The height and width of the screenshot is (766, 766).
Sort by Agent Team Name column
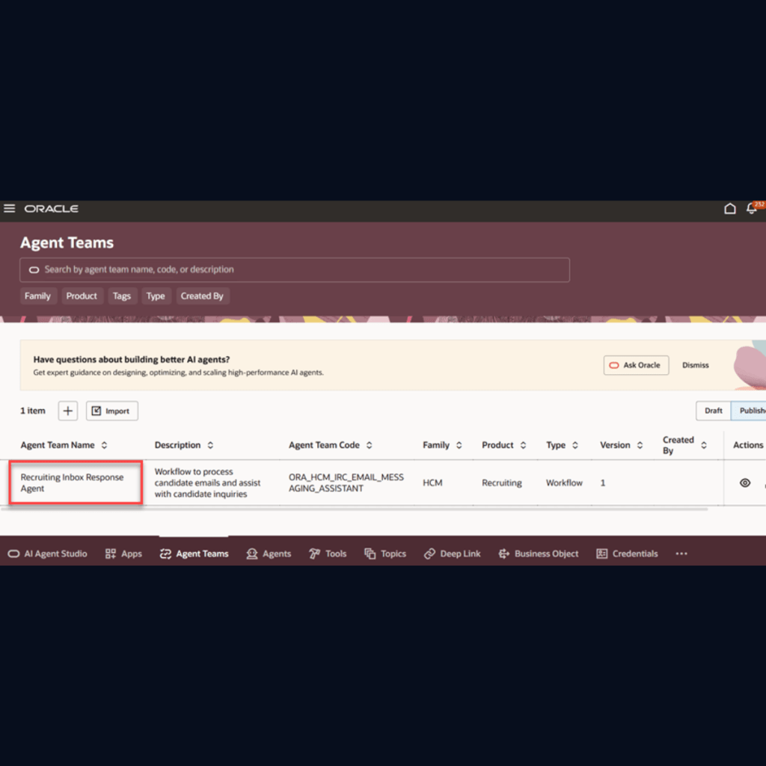(x=104, y=445)
